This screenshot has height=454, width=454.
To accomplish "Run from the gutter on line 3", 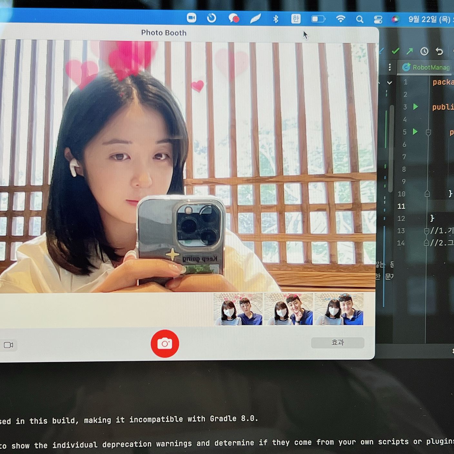I will click(416, 107).
